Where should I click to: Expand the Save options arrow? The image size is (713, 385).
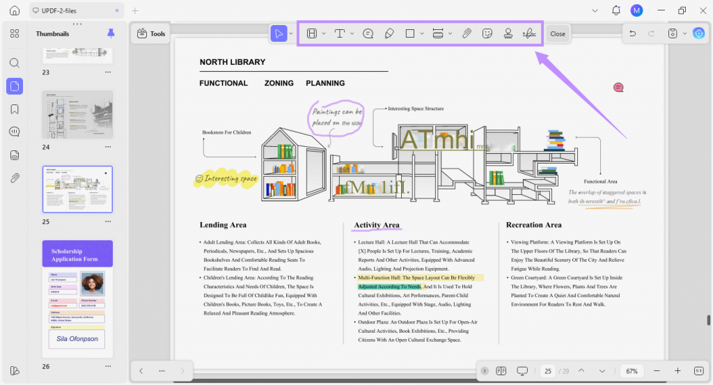[x=684, y=33]
